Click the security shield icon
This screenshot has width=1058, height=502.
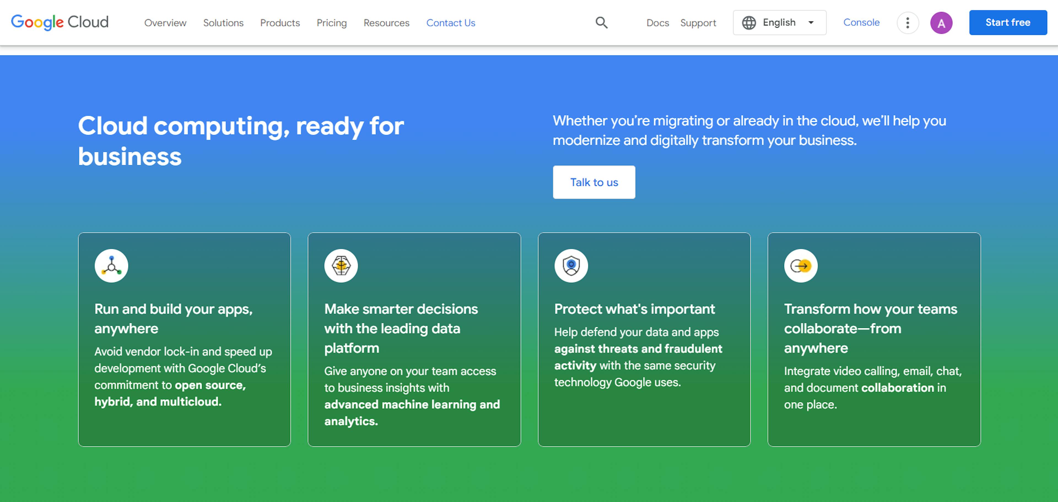[x=571, y=265]
